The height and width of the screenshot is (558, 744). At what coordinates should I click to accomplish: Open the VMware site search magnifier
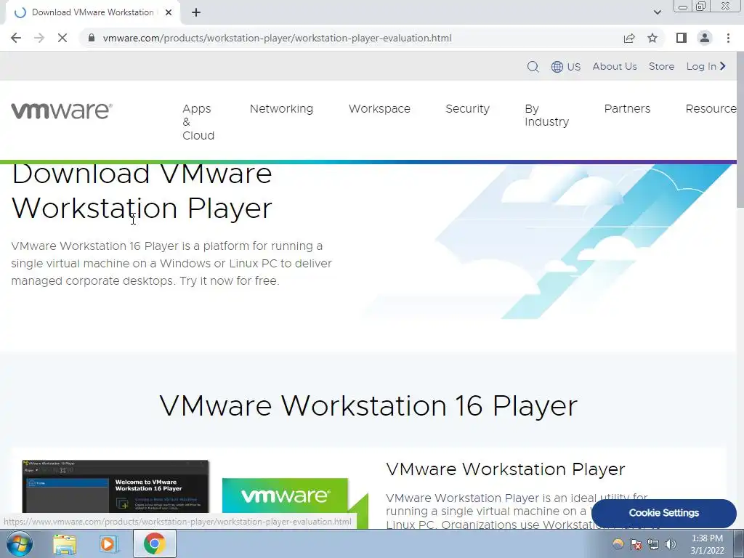[533, 67]
